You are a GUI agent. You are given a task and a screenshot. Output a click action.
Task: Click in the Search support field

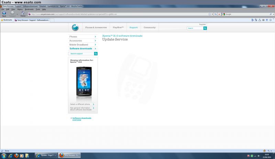tap(81, 54)
